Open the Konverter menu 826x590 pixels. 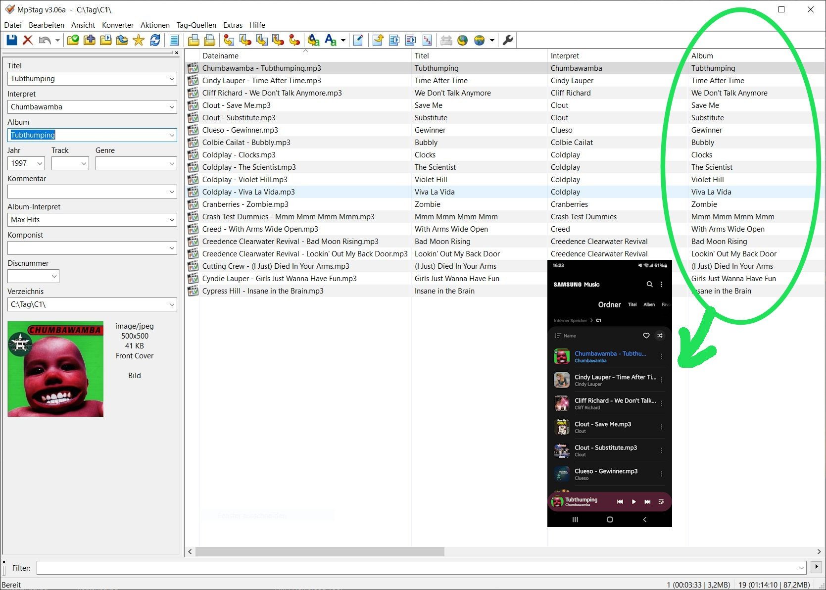[118, 25]
